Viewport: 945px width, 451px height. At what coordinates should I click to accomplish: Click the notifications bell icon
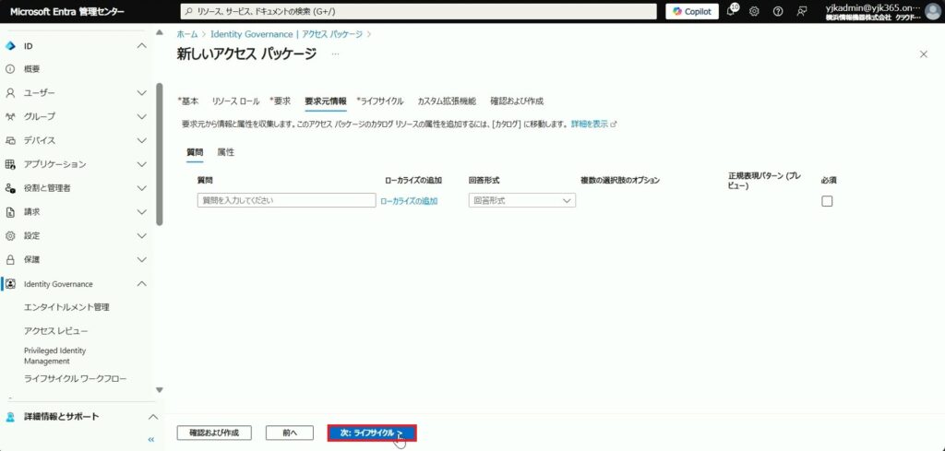732,11
